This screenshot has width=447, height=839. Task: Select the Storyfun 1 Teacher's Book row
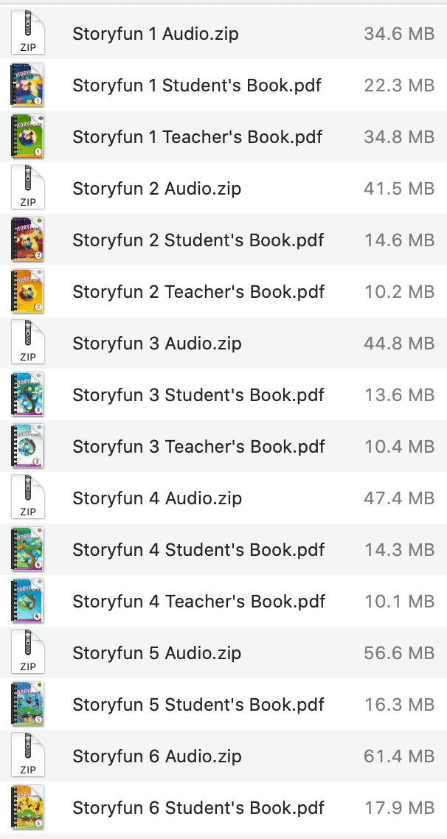[x=221, y=136]
